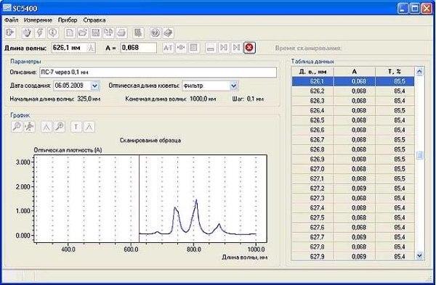Screen dimensions: 436x285
Task: Click into the Описание description field
Action: (x=158, y=73)
